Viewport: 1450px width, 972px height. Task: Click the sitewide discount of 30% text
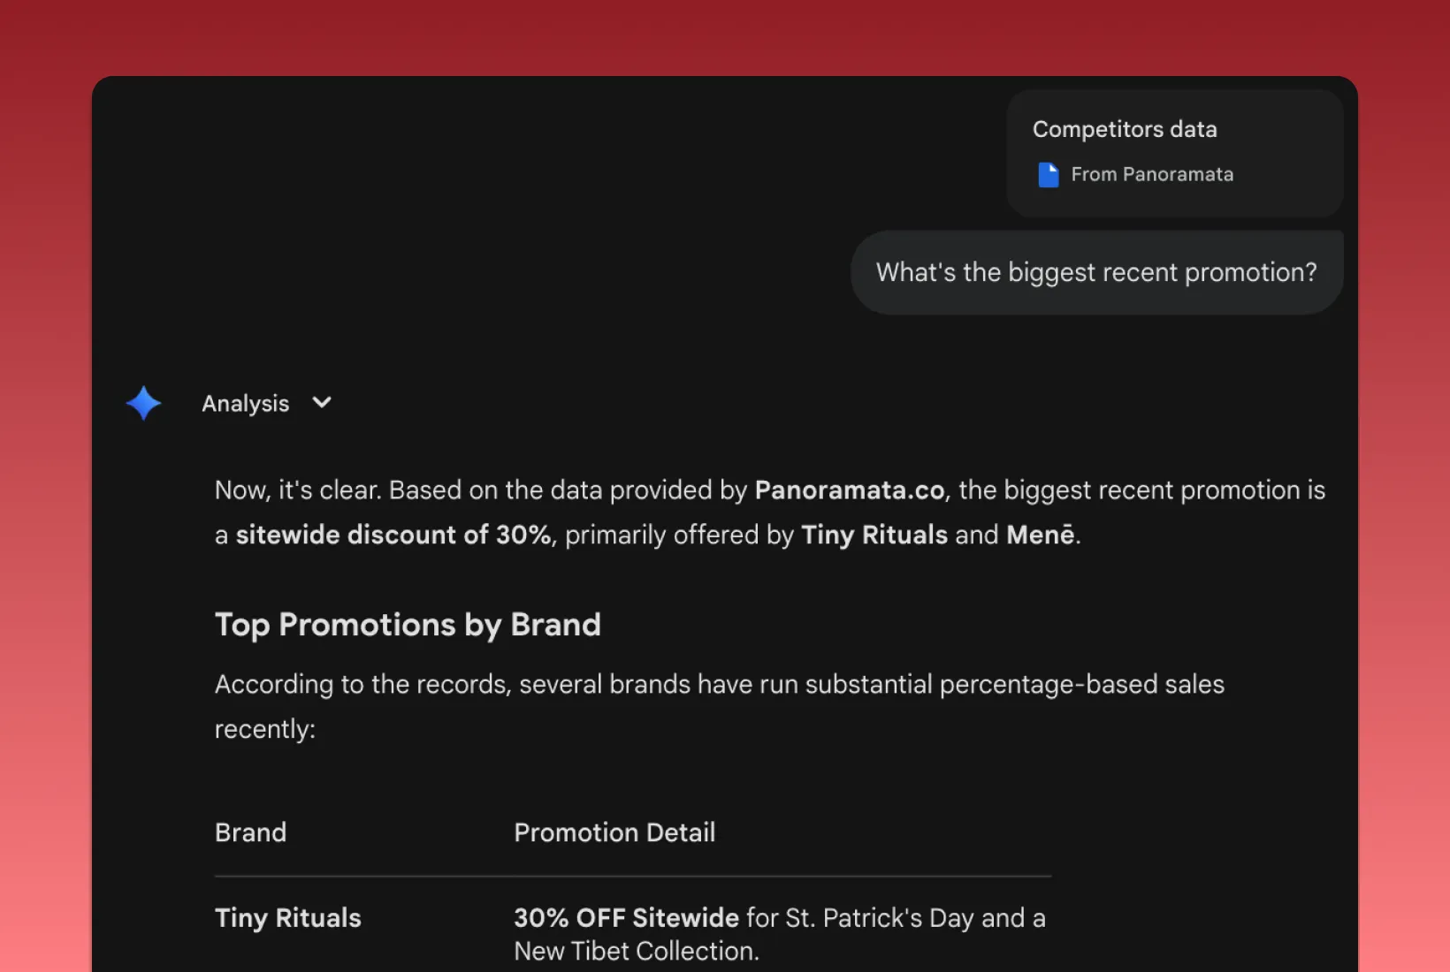pyautogui.click(x=393, y=535)
